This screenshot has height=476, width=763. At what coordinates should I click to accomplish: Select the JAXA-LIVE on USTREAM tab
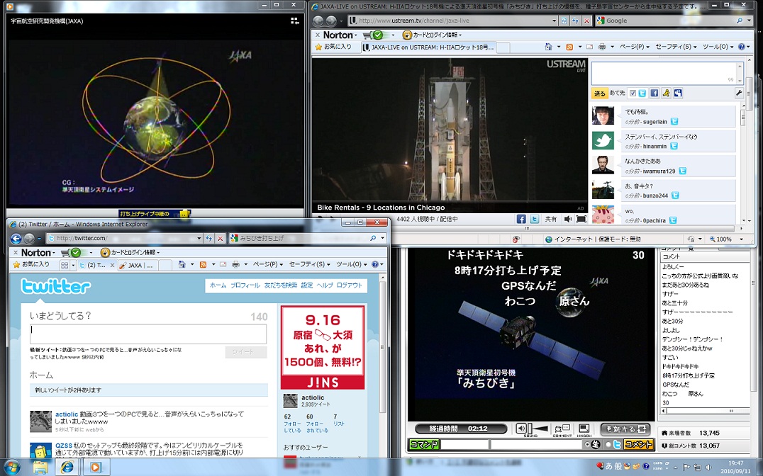(429, 47)
